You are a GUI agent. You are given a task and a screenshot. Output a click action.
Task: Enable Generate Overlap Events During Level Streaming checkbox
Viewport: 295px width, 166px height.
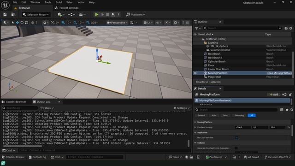pos(236,148)
